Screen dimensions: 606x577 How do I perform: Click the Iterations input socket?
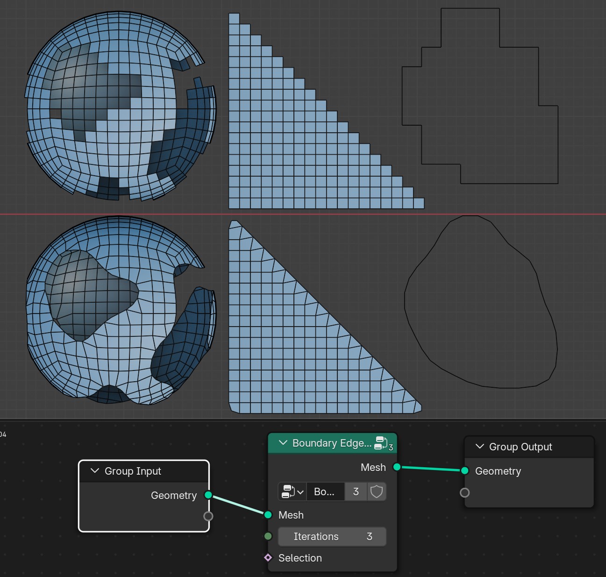pyautogui.click(x=268, y=536)
